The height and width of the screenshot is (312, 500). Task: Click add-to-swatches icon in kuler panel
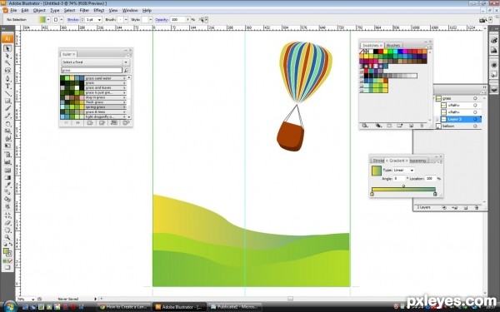coord(126,123)
